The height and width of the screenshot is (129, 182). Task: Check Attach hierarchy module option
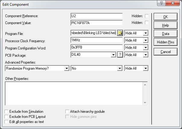coord(67,112)
